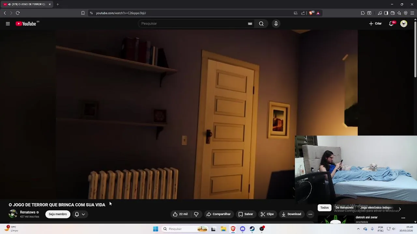The image size is (417, 234).
Task: Select the Jogo eletrônico independente chip
Action: (377, 208)
